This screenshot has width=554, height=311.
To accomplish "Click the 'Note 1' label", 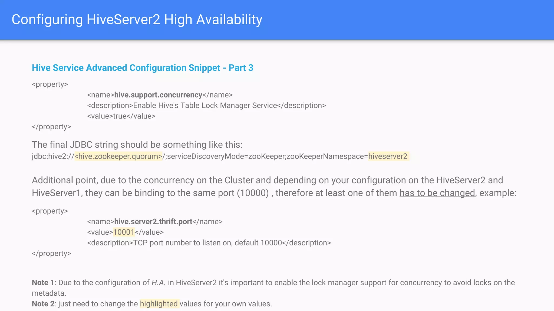I will point(43,283).
